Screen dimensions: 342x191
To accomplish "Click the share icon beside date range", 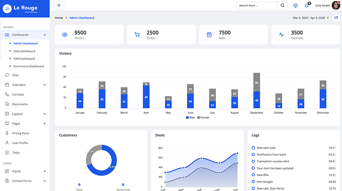I will [336, 18].
